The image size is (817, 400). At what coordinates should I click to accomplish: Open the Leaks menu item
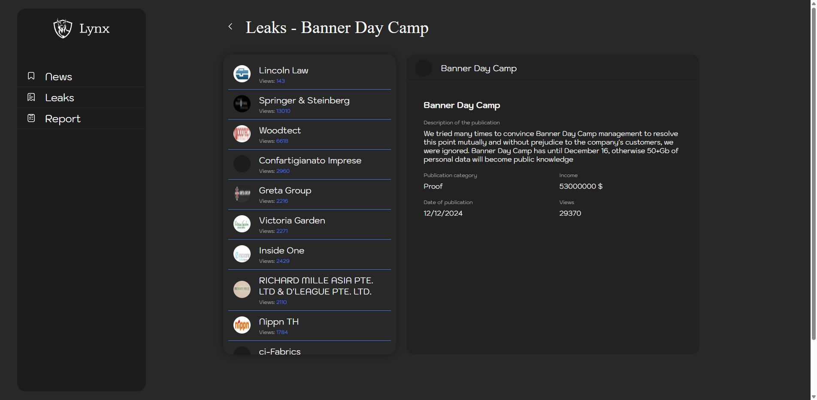click(x=60, y=98)
